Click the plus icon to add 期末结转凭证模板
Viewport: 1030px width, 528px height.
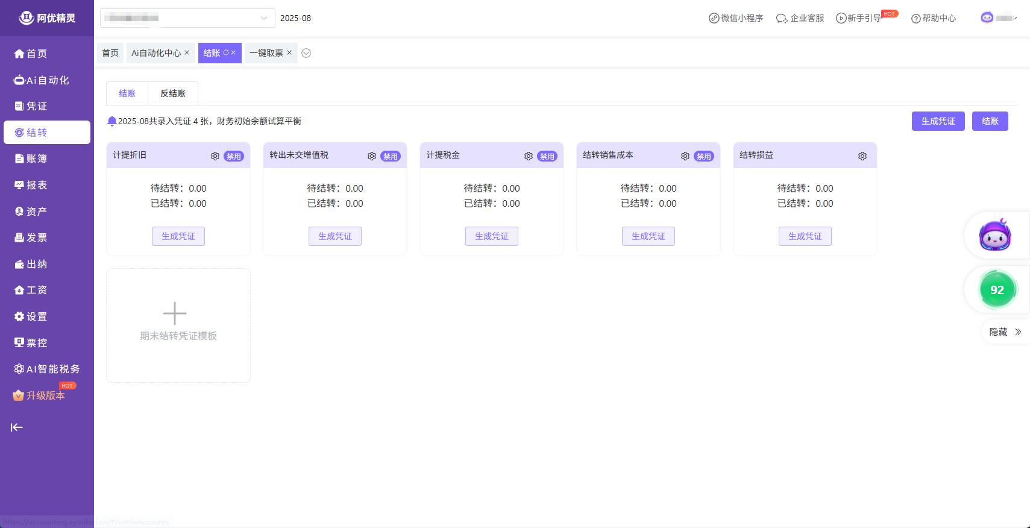(175, 313)
